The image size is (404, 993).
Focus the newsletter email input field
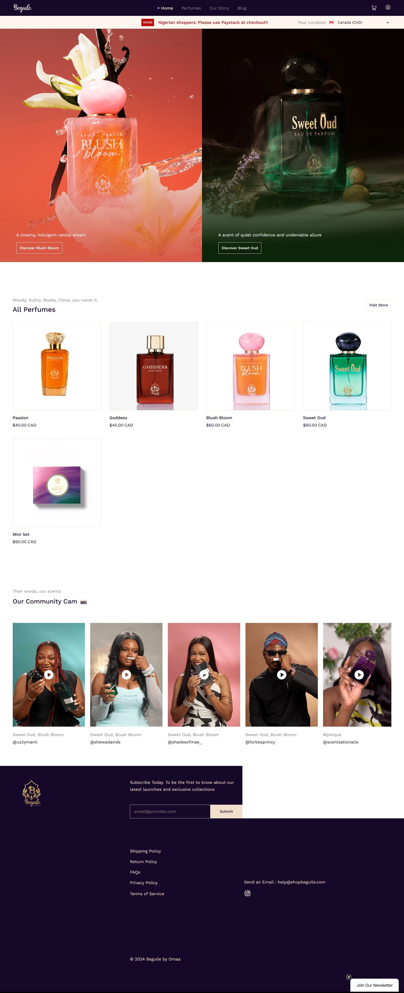(x=170, y=811)
